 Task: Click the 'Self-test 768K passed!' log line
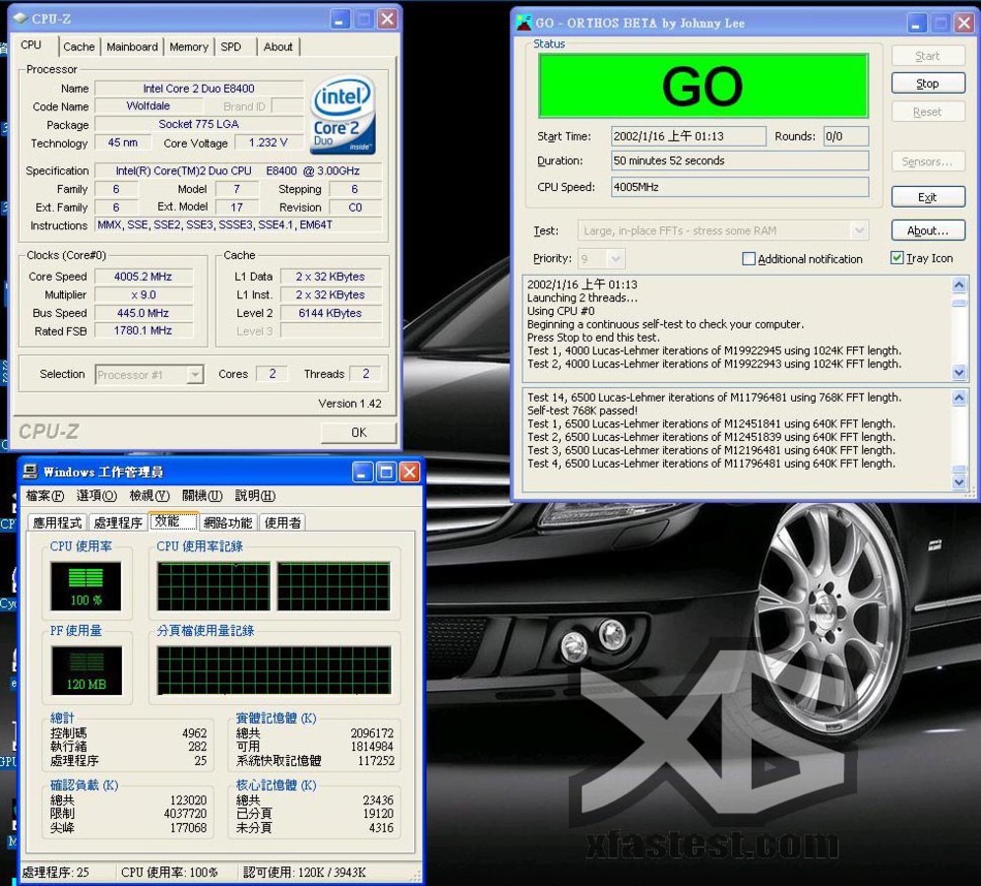pyautogui.click(x=582, y=411)
